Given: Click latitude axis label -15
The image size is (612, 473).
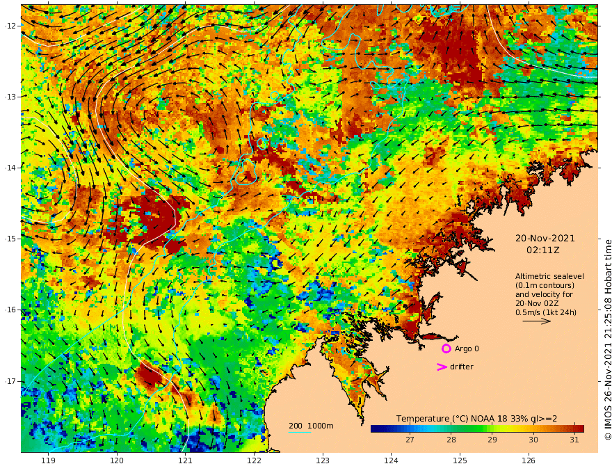Looking at the screenshot, I should click(10, 239).
